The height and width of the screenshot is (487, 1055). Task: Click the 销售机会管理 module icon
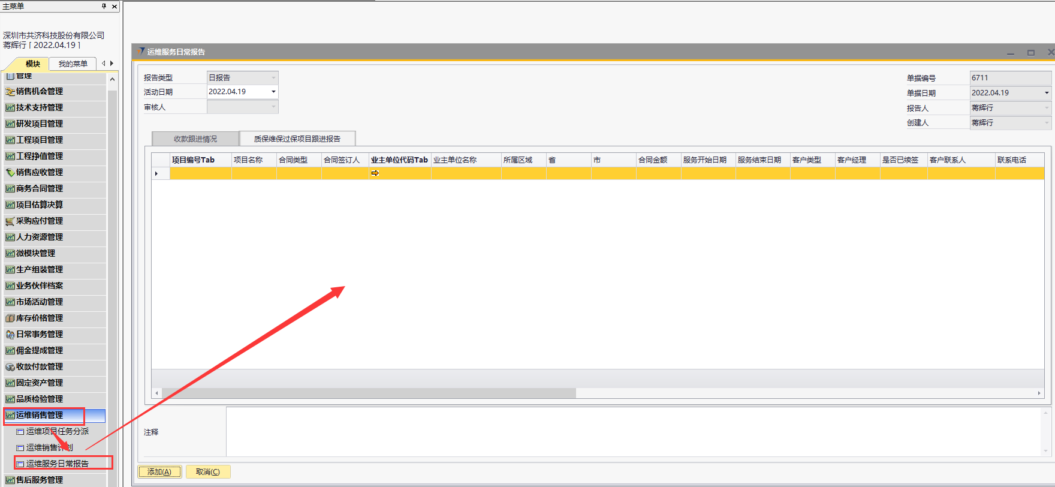(x=10, y=92)
